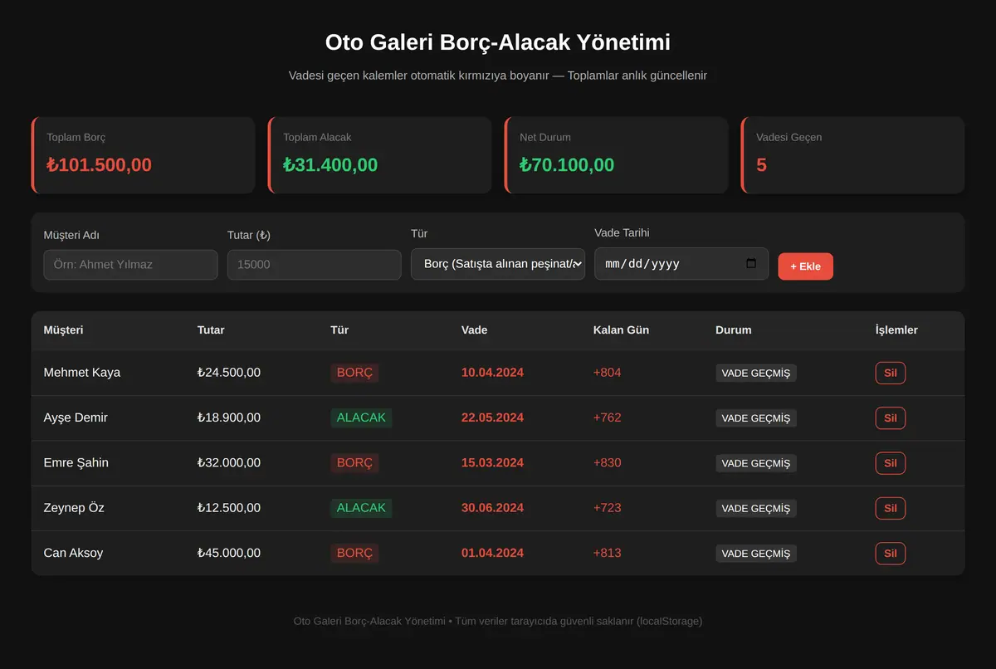This screenshot has width=996, height=669.
Task: Click remaining days value +813
Action: tap(607, 553)
